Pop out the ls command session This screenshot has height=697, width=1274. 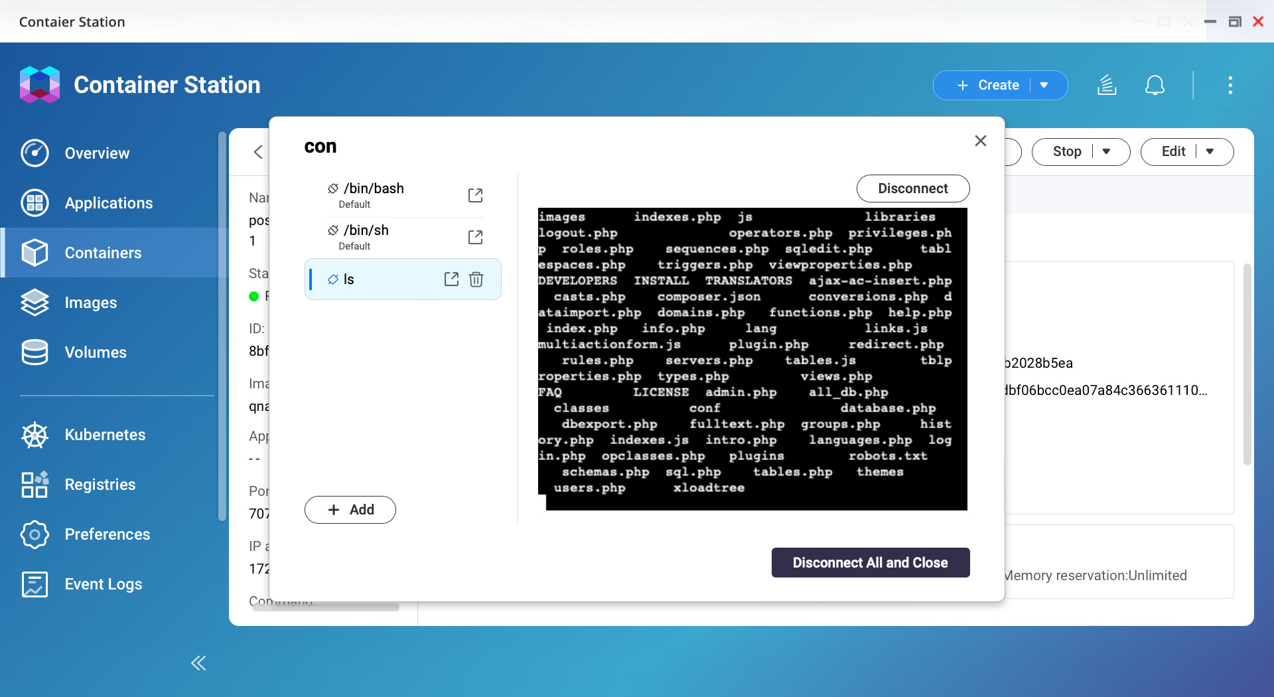(x=451, y=279)
